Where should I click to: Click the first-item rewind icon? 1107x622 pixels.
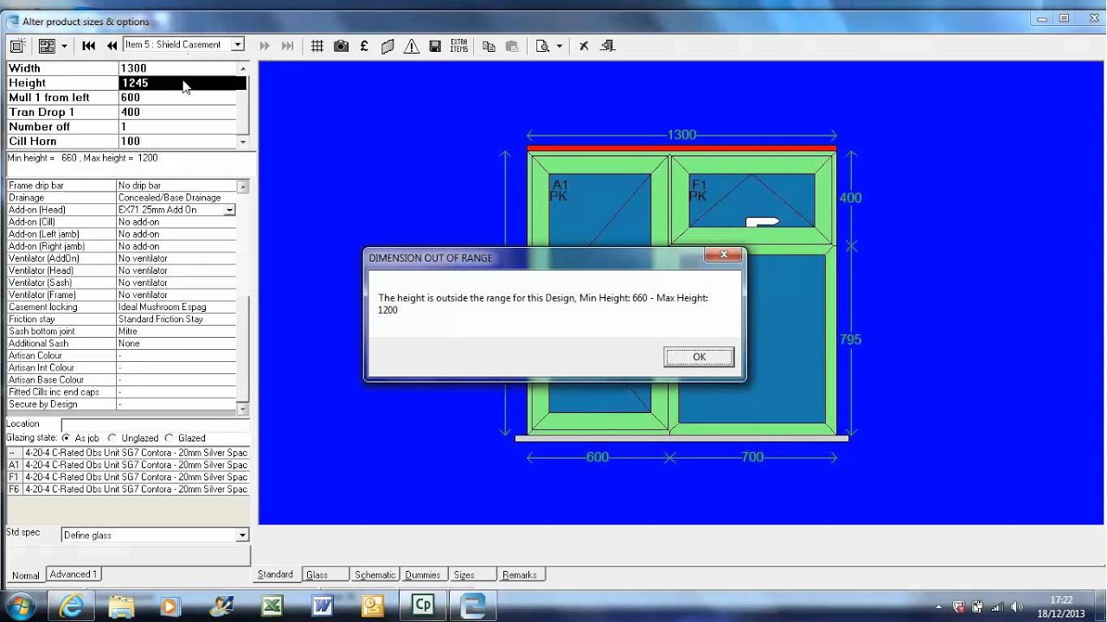(88, 46)
